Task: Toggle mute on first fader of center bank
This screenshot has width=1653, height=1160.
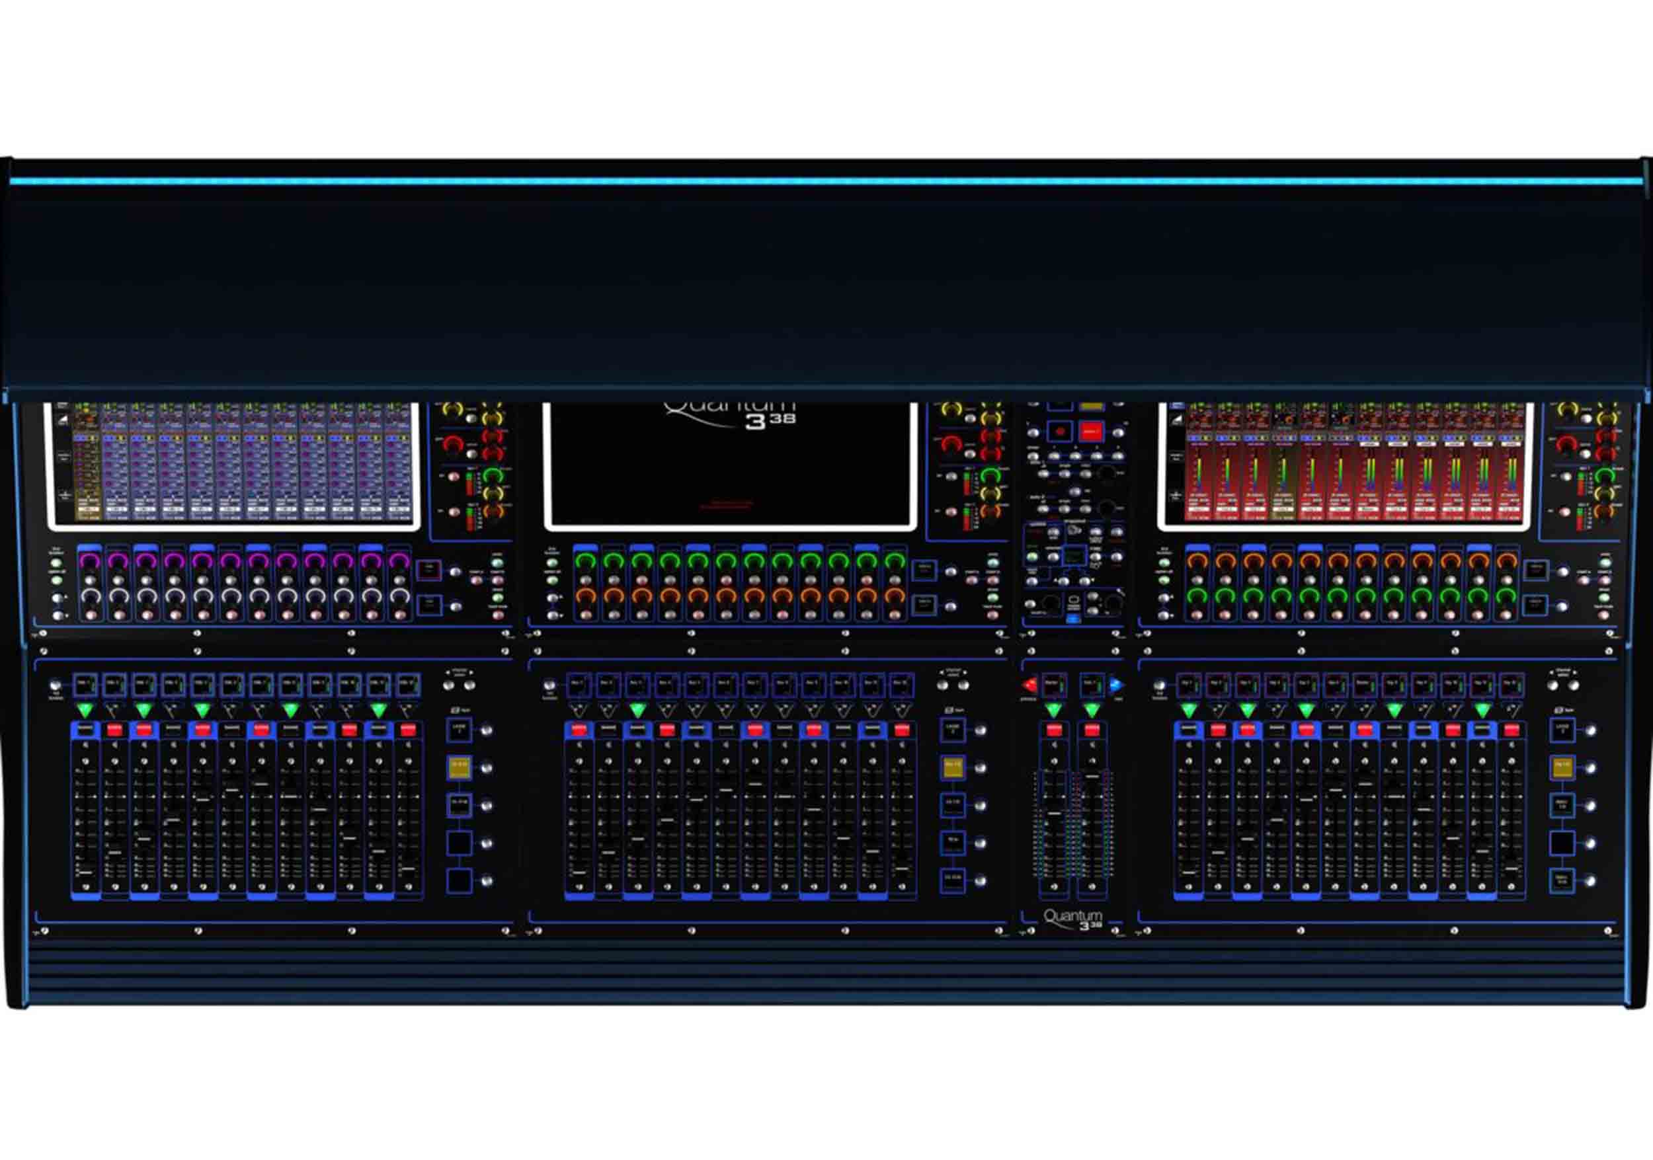Action: click(579, 730)
